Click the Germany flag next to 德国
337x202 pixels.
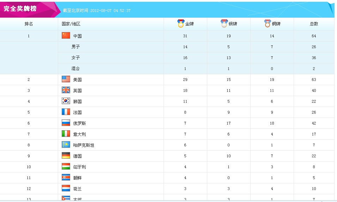point(66,156)
